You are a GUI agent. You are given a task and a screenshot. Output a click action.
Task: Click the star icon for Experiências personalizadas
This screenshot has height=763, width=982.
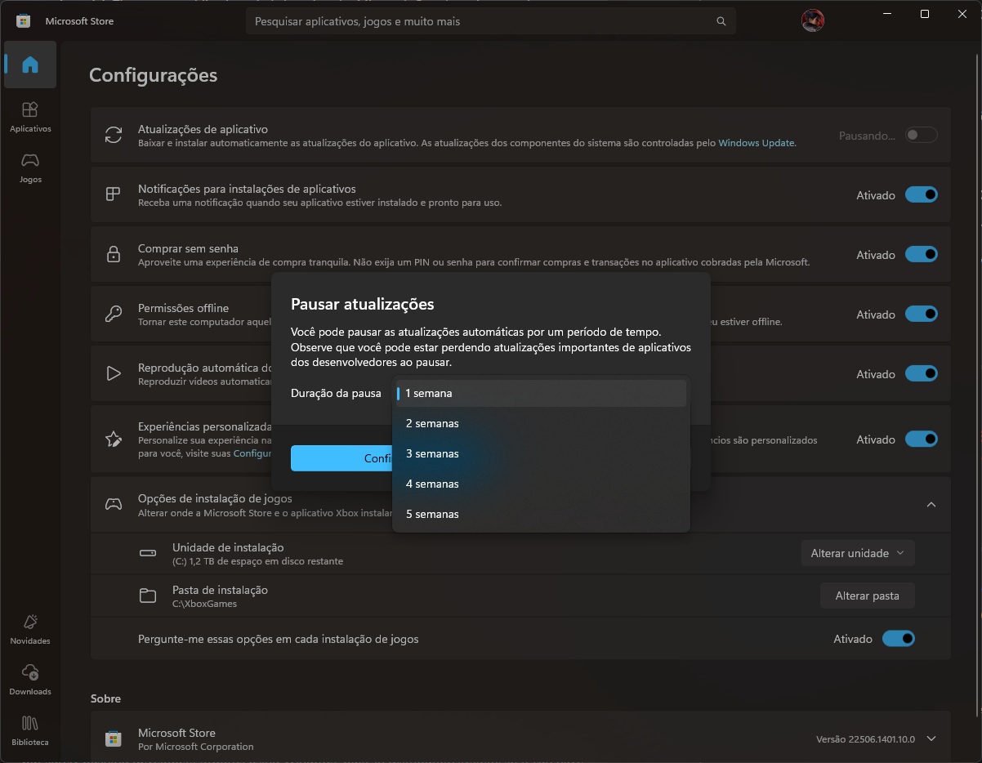point(114,439)
